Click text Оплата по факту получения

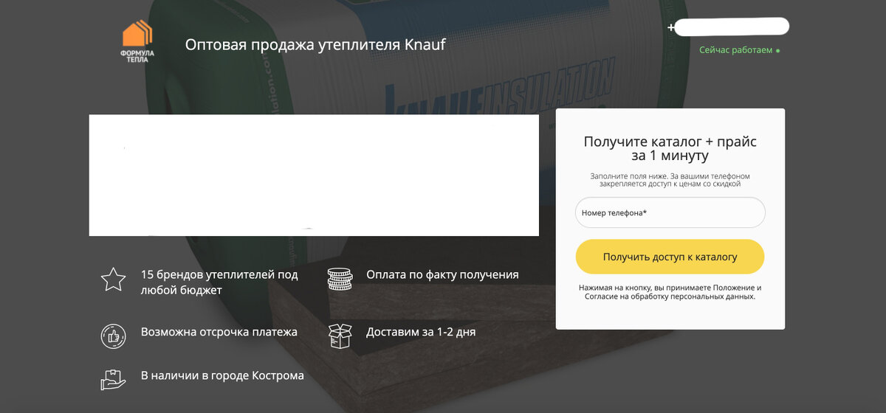click(442, 274)
